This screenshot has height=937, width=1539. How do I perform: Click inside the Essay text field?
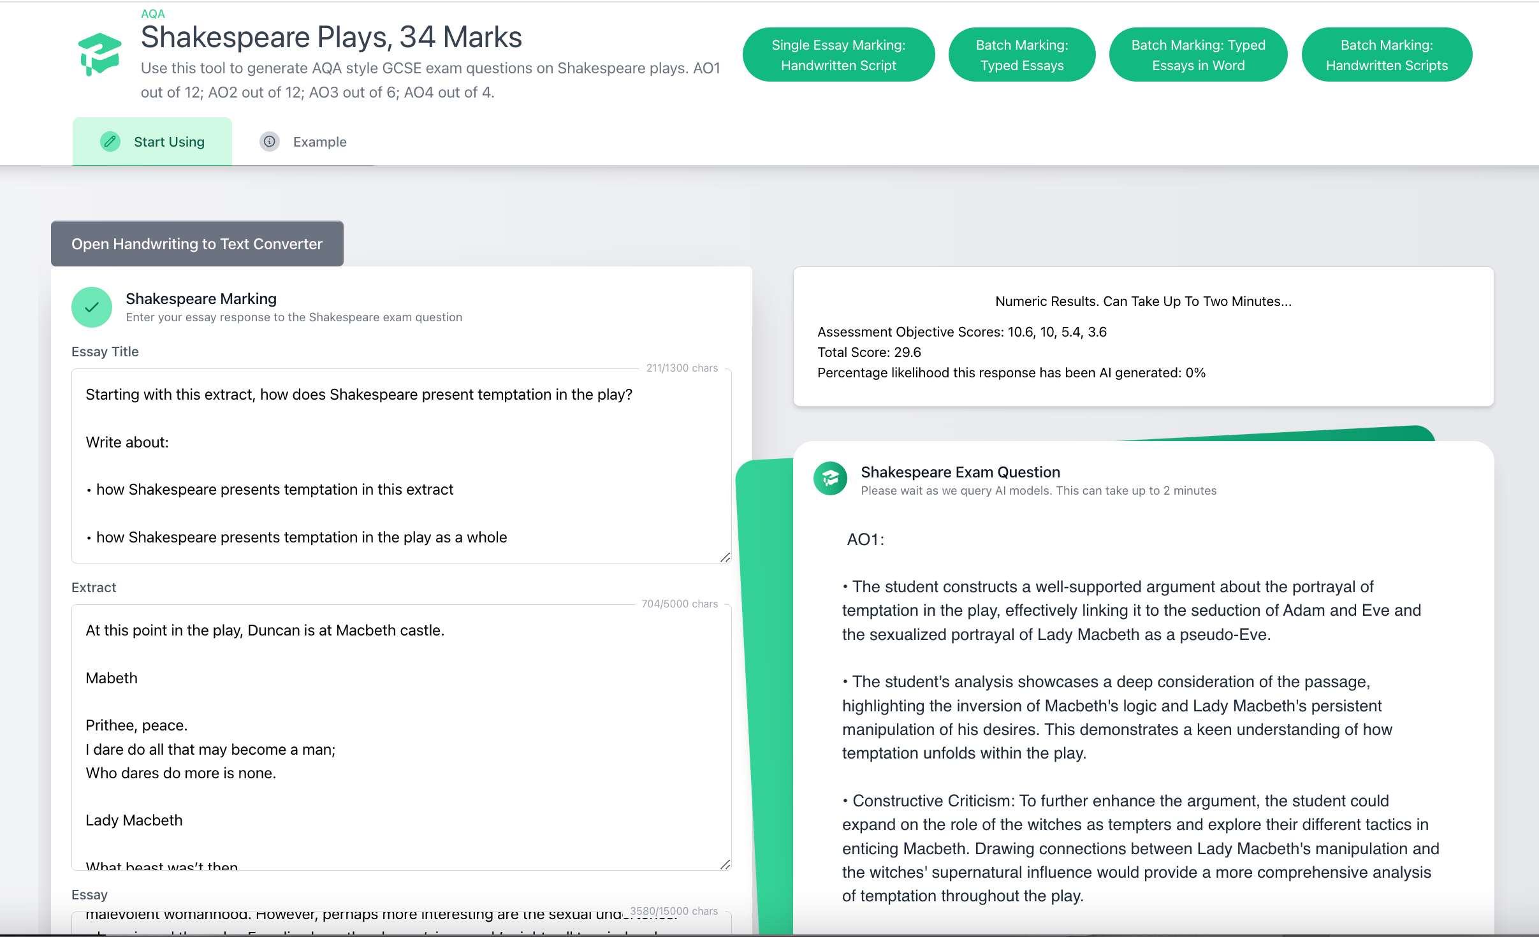(x=402, y=923)
